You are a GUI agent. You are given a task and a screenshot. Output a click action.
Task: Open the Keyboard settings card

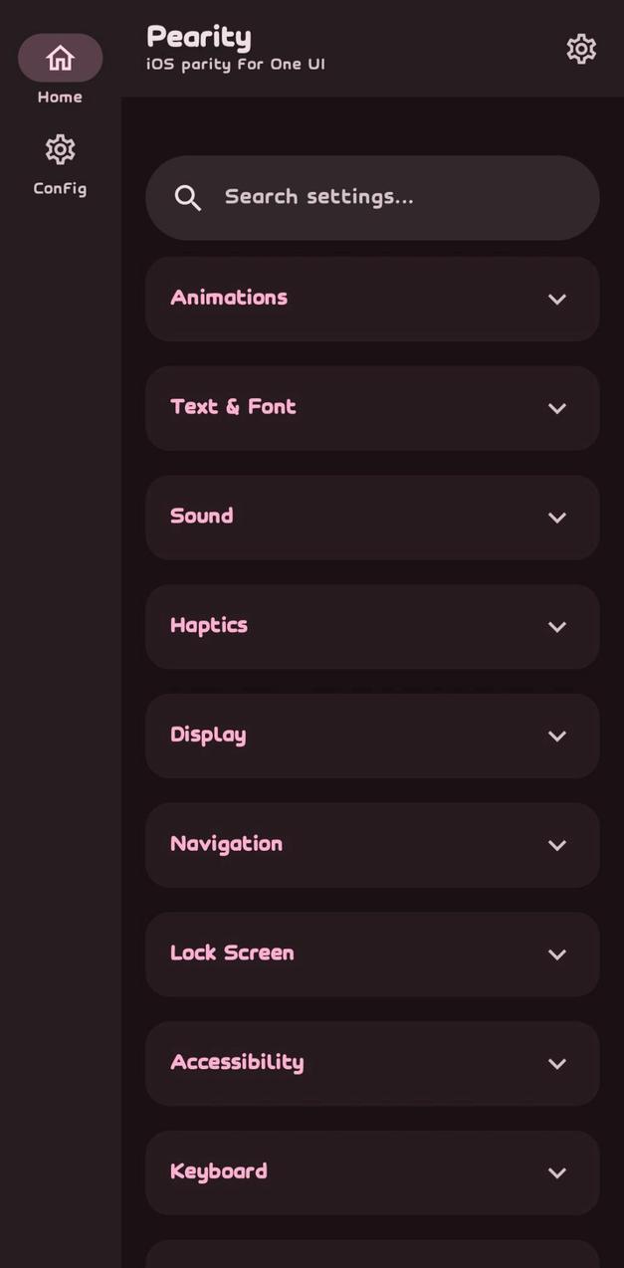[348, 1172]
